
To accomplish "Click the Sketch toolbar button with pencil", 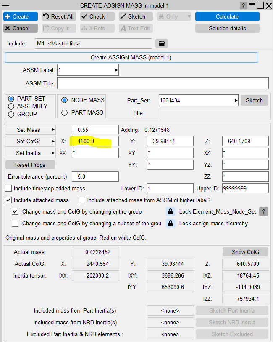I will tap(136, 16).
